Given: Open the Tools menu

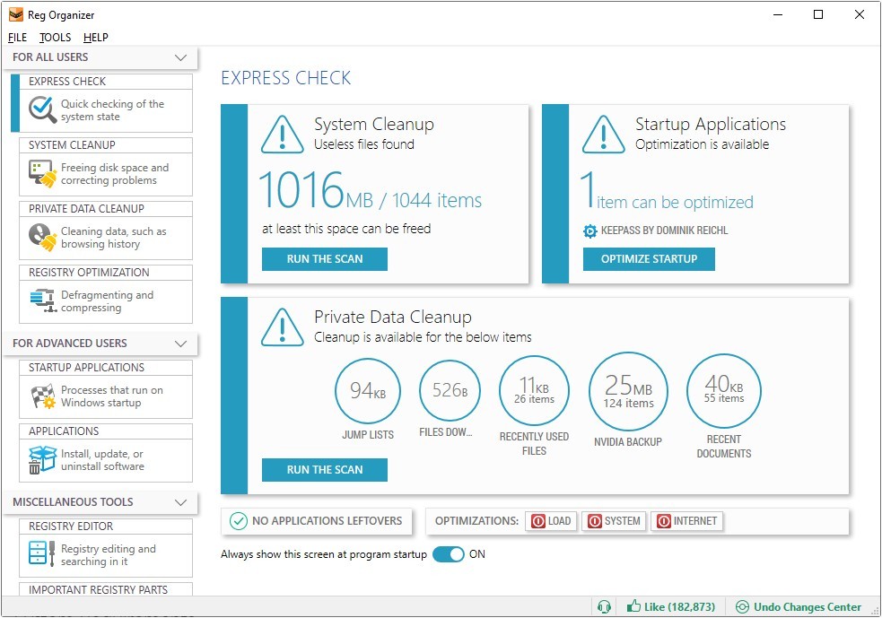Looking at the screenshot, I should point(55,38).
